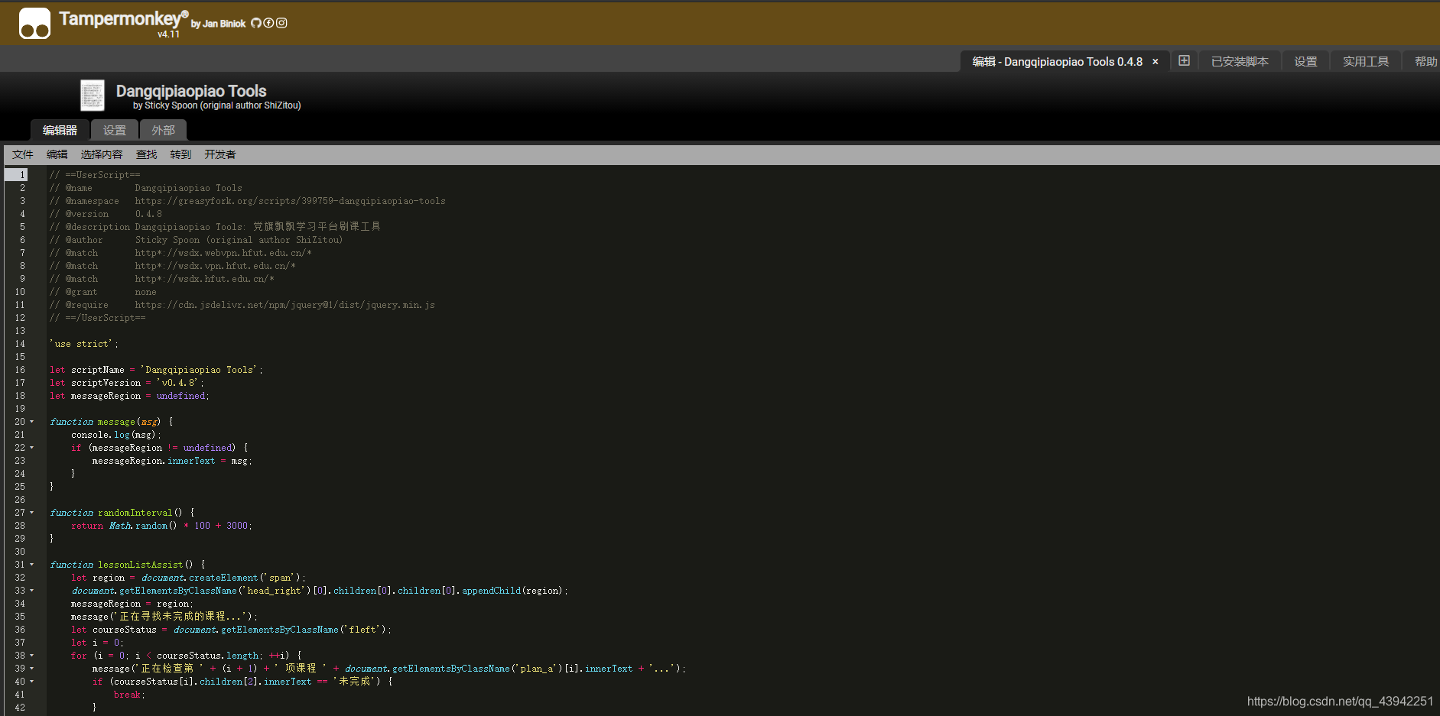Collapse the randomInterval function at line 27

pos(32,513)
